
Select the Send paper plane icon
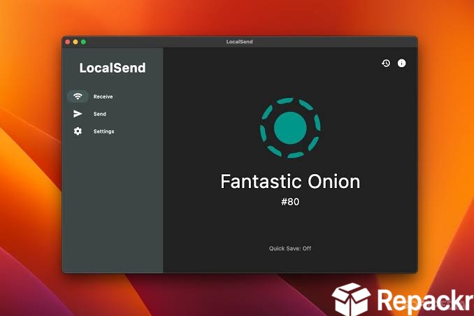[78, 114]
